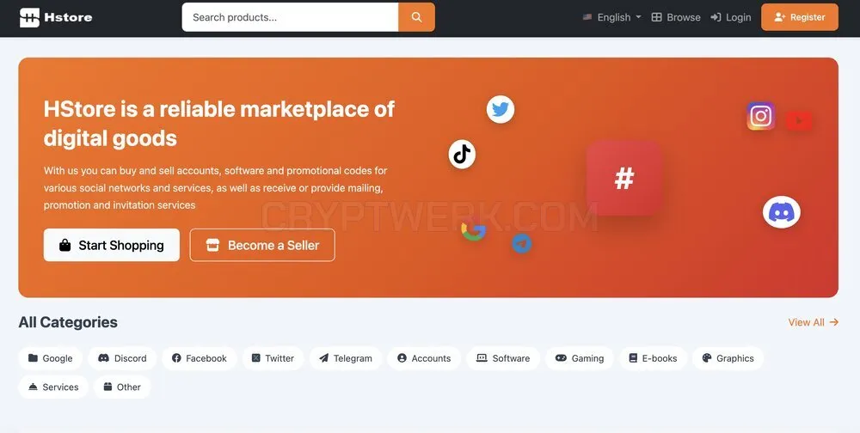This screenshot has height=433, width=860.
Task: Select the Telegram category chip
Action: (346, 358)
